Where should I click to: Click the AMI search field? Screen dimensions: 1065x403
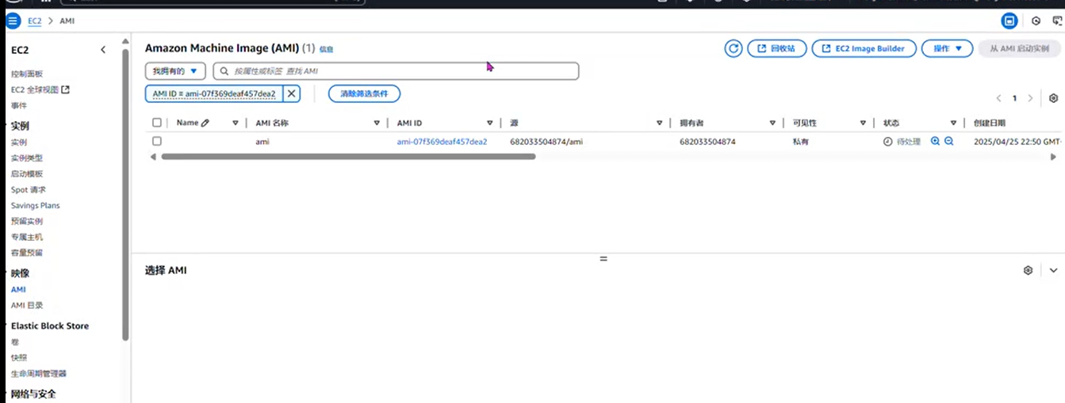396,71
